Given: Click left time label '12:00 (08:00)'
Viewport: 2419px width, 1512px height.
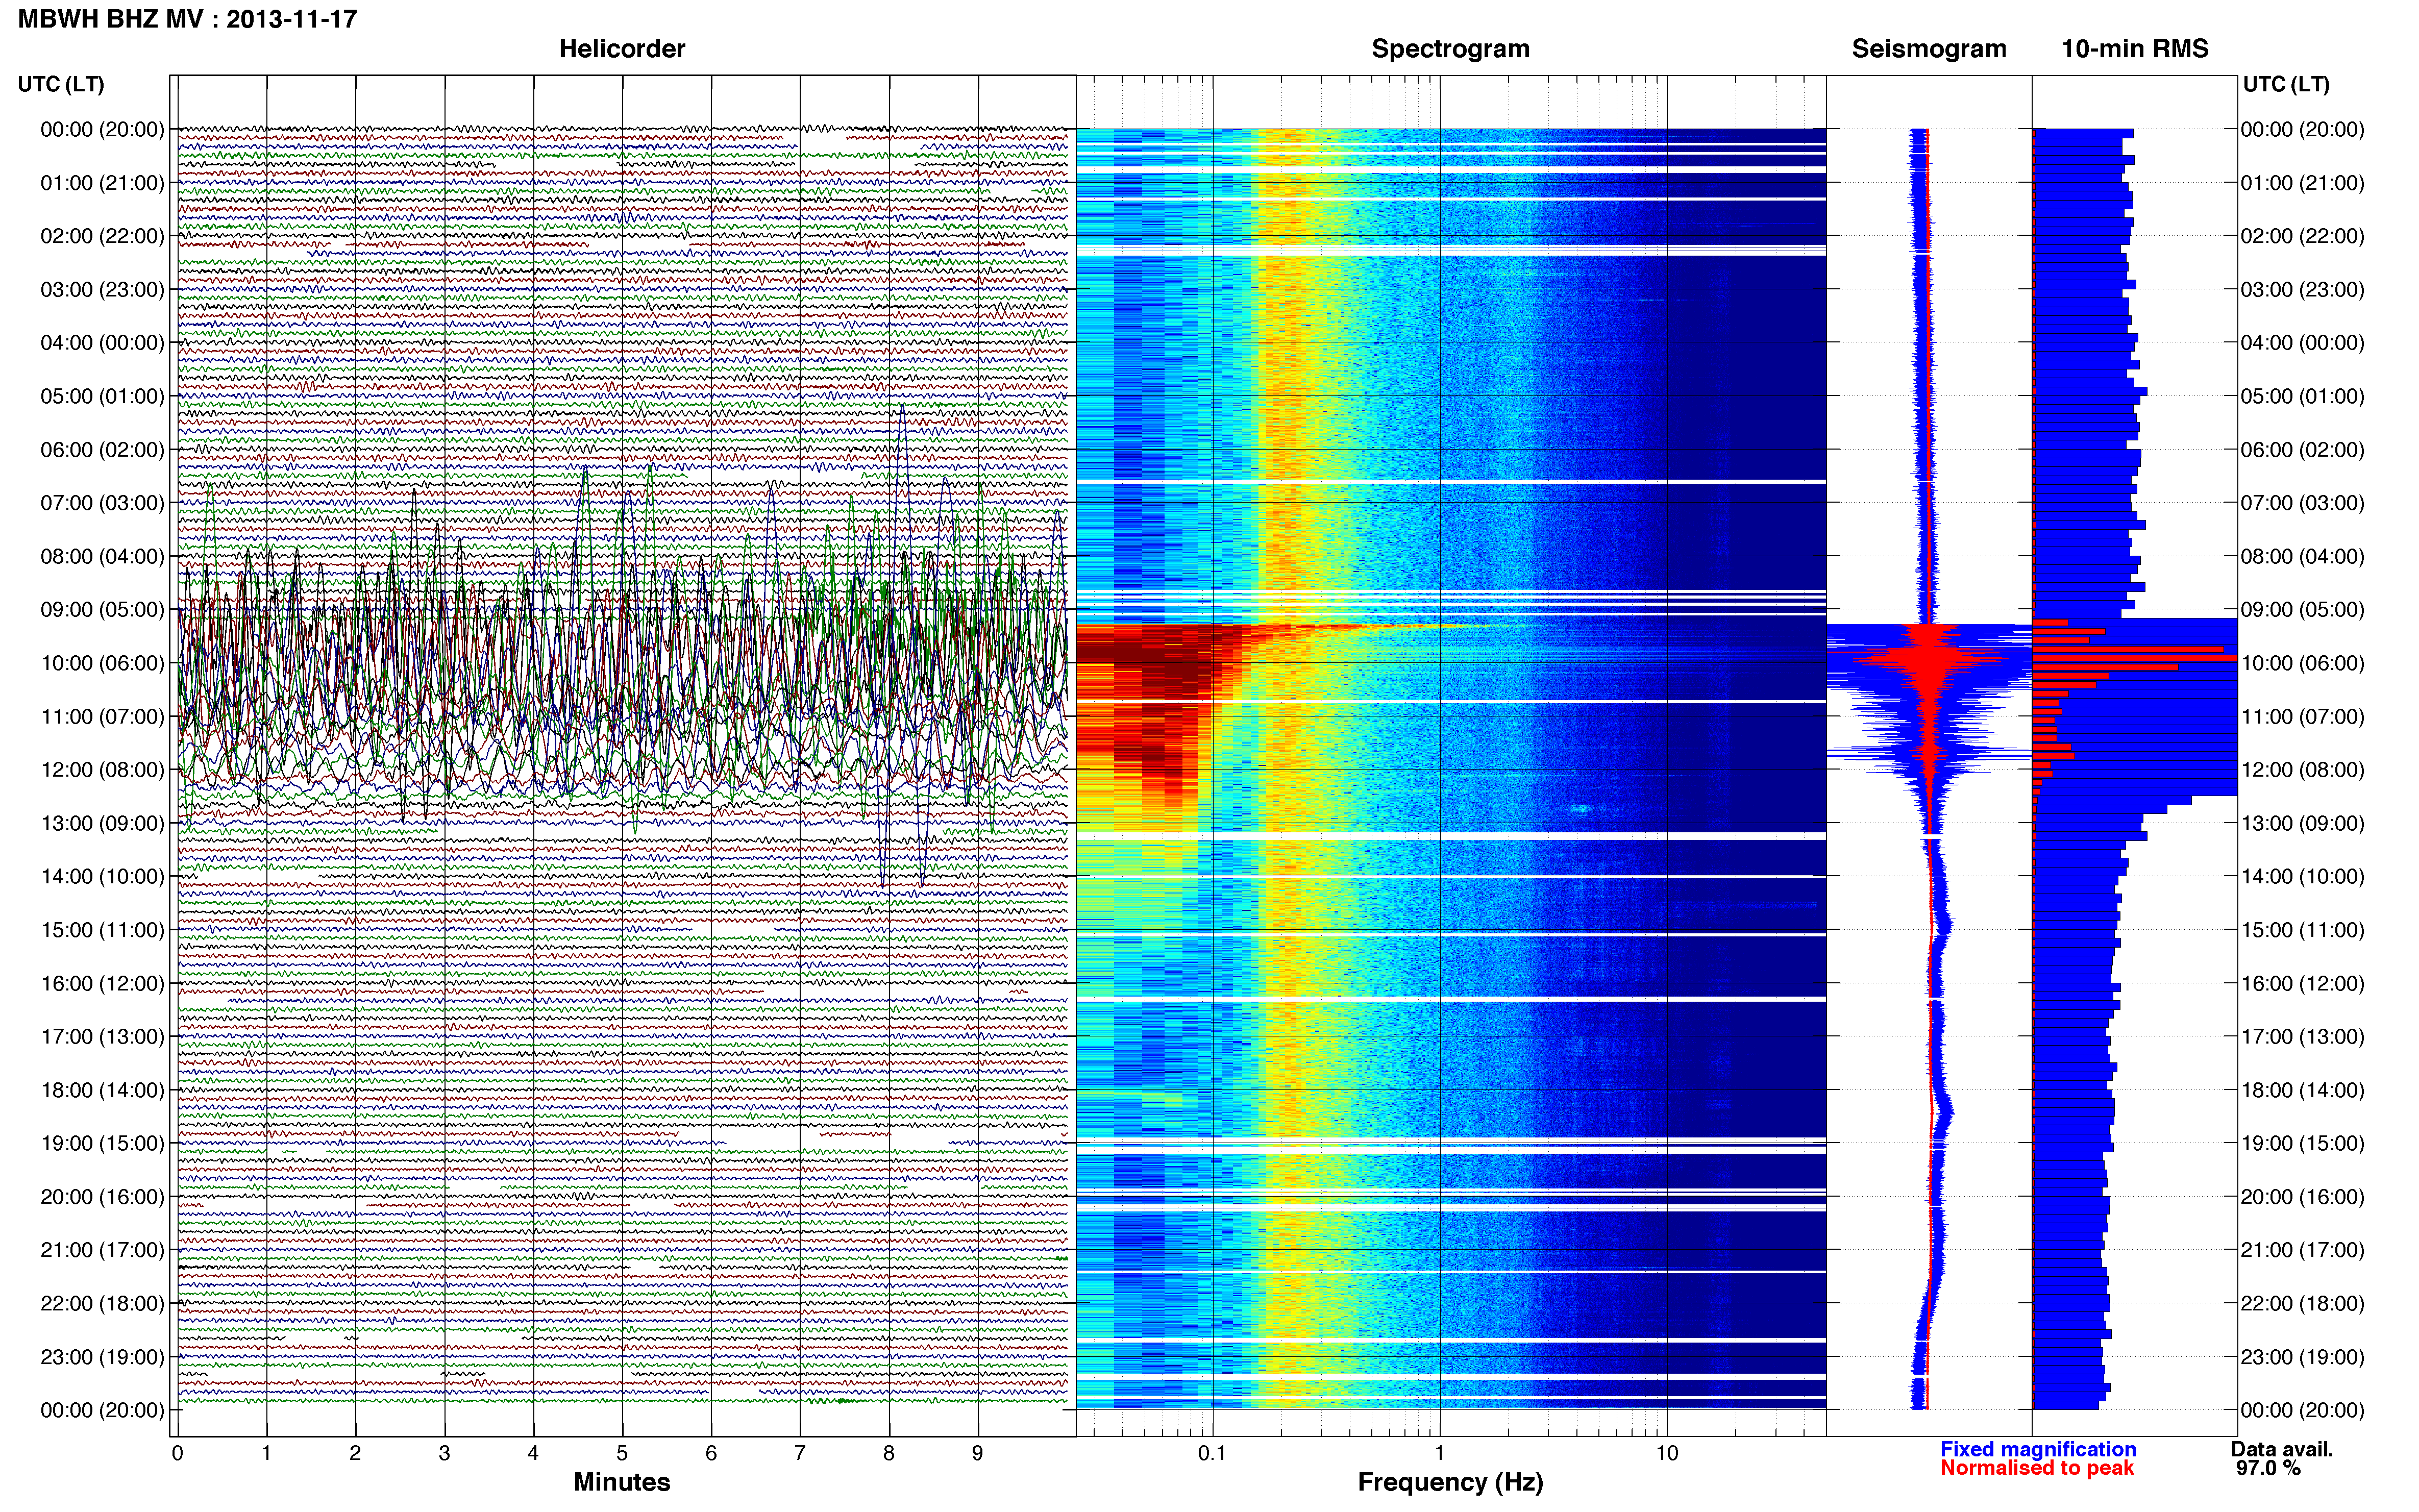Looking at the screenshot, I should pos(102,770).
